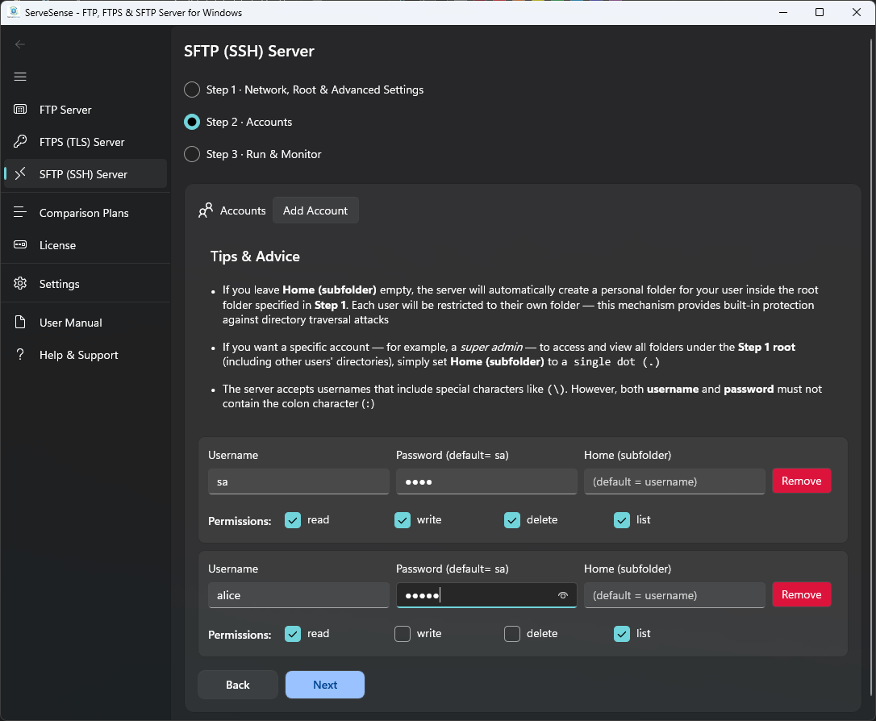Image resolution: width=876 pixels, height=721 pixels.
Task: Open FTP Server from sidebar icon
Action: (x=22, y=110)
